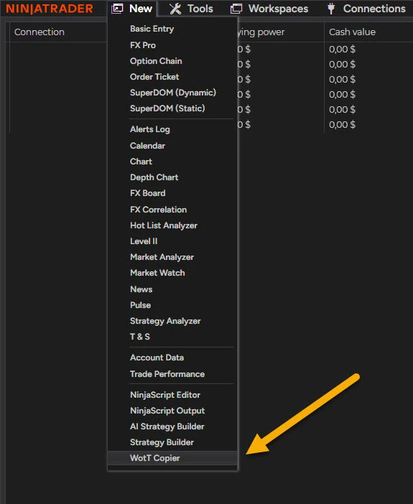Click the Connections plug icon
The width and height of the screenshot is (413, 504).
click(331, 9)
